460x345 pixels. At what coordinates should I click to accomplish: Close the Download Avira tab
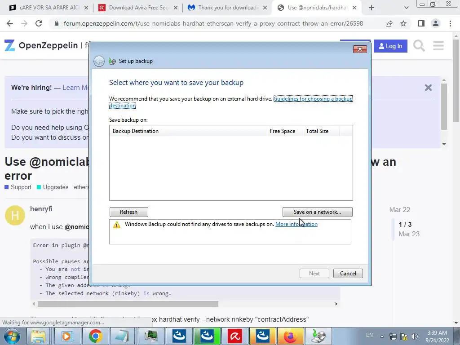click(176, 8)
